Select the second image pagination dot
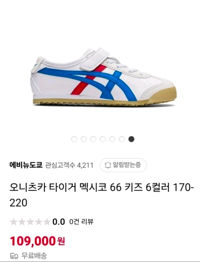Viewport: 200px width, 262px height. 84,139
